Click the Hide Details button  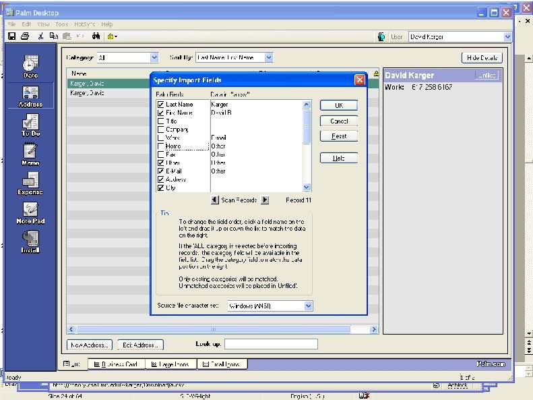coord(482,58)
